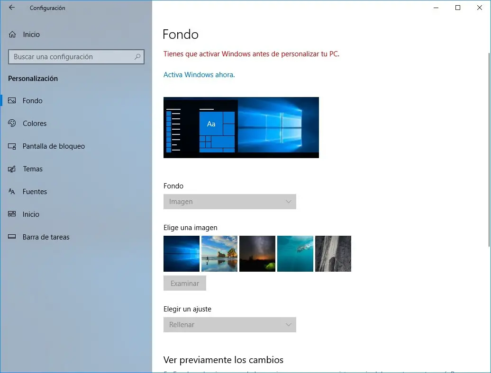The width and height of the screenshot is (491, 373).
Task: Click the activation warning red text
Action: click(251, 54)
